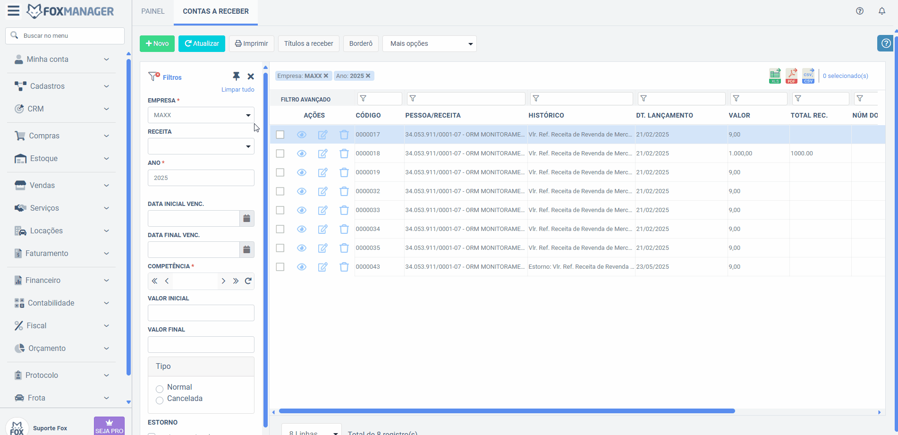Go to previous competência period
Viewport: 898px width, 435px height.
tap(167, 281)
